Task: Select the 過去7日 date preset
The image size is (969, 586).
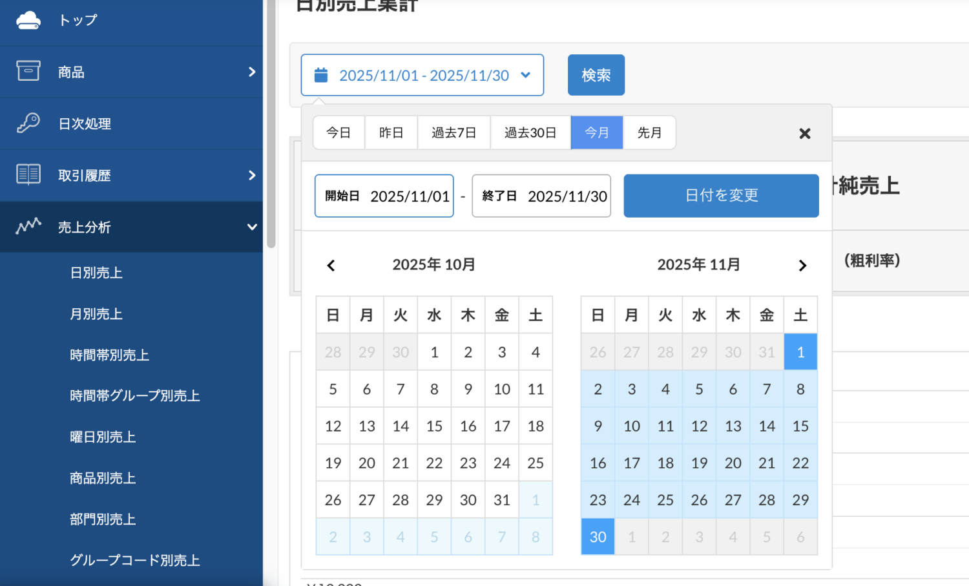Action: click(x=453, y=132)
